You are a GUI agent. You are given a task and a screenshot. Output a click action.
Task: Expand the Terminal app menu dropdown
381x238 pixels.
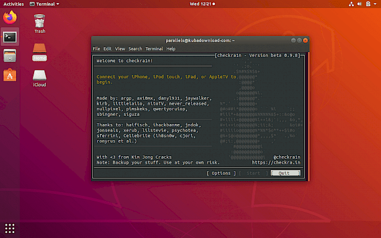[45, 4]
